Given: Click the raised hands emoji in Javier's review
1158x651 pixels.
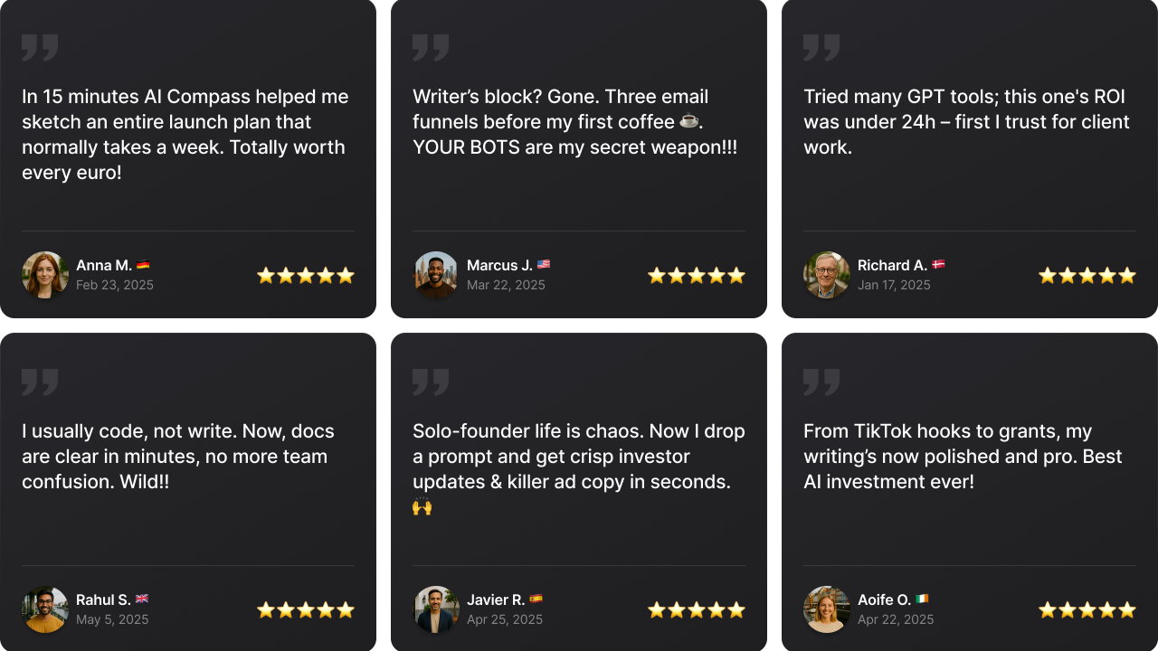Looking at the screenshot, I should [x=422, y=506].
